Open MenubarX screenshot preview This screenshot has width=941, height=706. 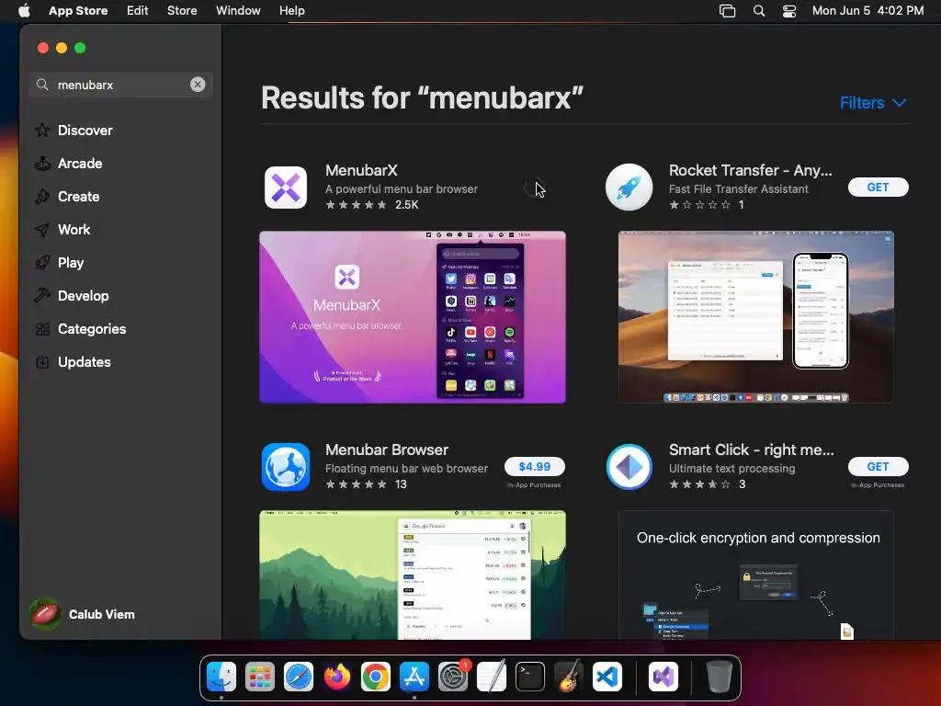coord(413,317)
